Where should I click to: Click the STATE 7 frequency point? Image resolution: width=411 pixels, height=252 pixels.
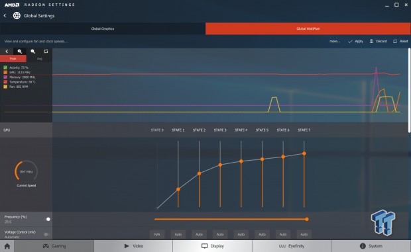coord(304,153)
